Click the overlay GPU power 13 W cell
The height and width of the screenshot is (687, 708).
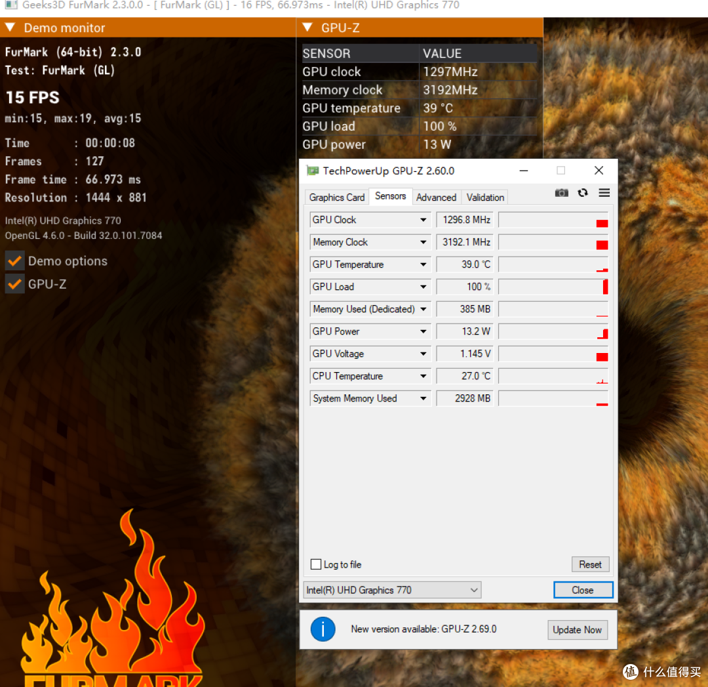479,144
